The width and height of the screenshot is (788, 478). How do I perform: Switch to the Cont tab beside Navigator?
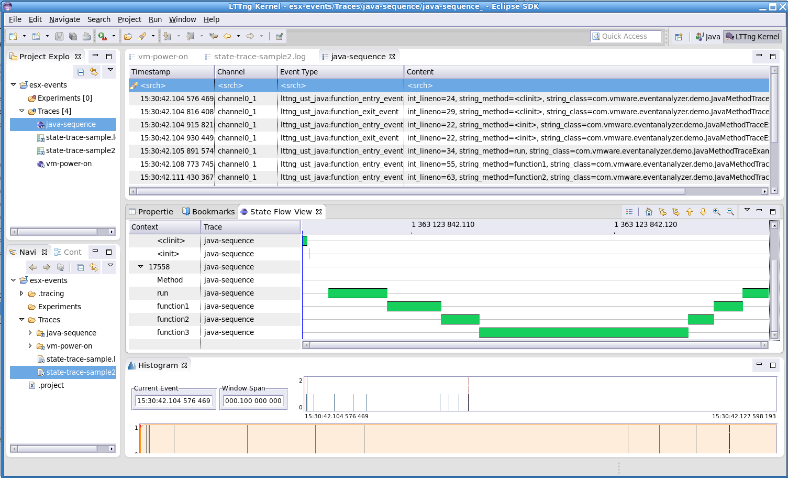coord(68,252)
